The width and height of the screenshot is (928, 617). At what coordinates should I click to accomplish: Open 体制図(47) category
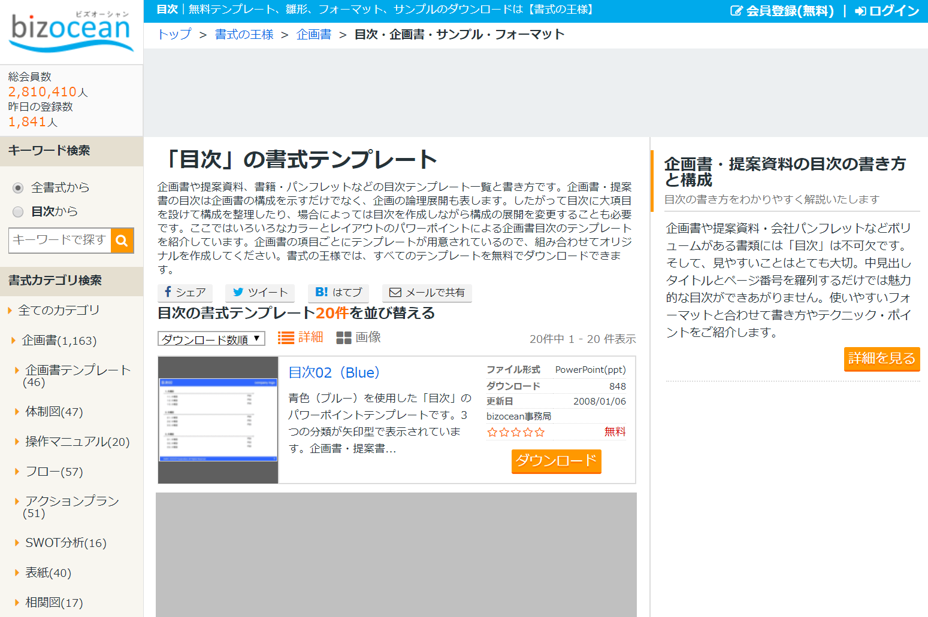[54, 412]
